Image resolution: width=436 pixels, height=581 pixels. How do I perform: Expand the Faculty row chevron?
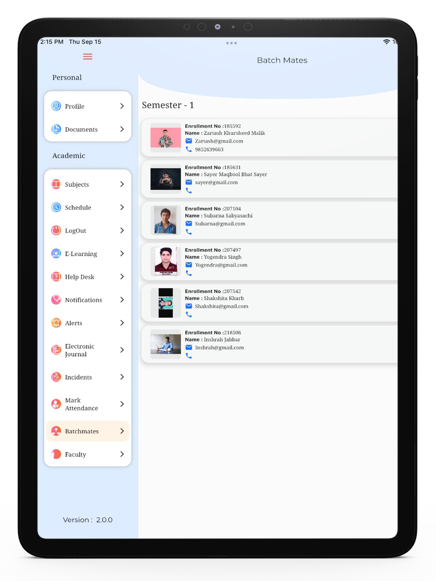[x=122, y=454]
